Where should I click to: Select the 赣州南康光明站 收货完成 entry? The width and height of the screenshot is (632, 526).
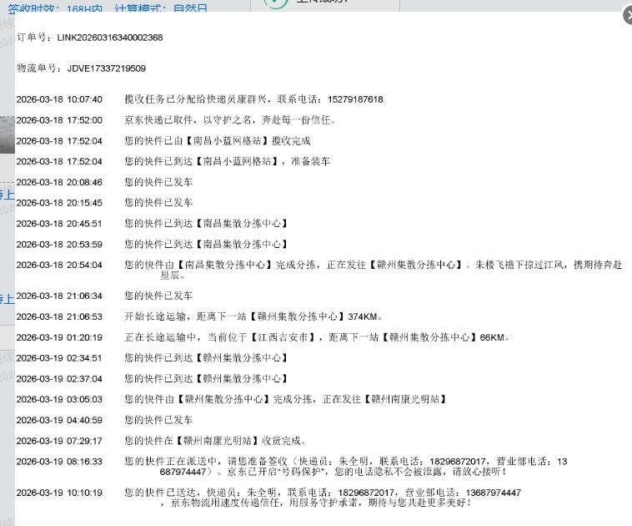(x=216, y=441)
